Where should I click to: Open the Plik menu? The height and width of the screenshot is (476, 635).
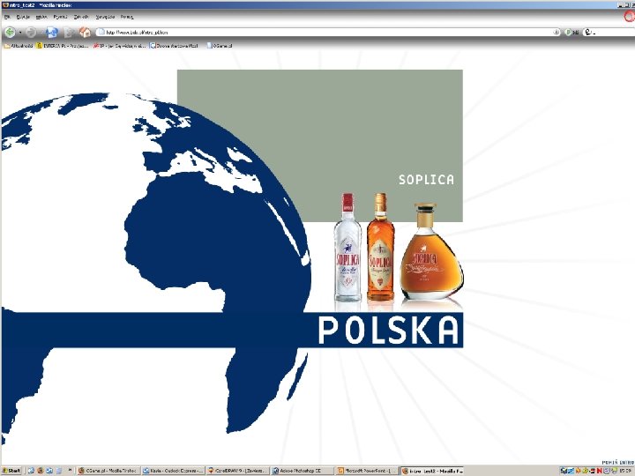point(7,17)
